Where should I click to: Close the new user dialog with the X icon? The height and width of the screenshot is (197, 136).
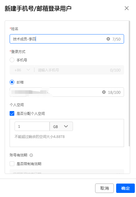[127, 8]
